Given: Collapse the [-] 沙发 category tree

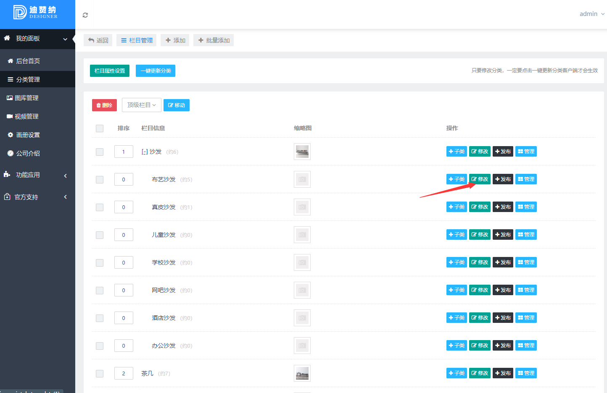Looking at the screenshot, I should 145,152.
